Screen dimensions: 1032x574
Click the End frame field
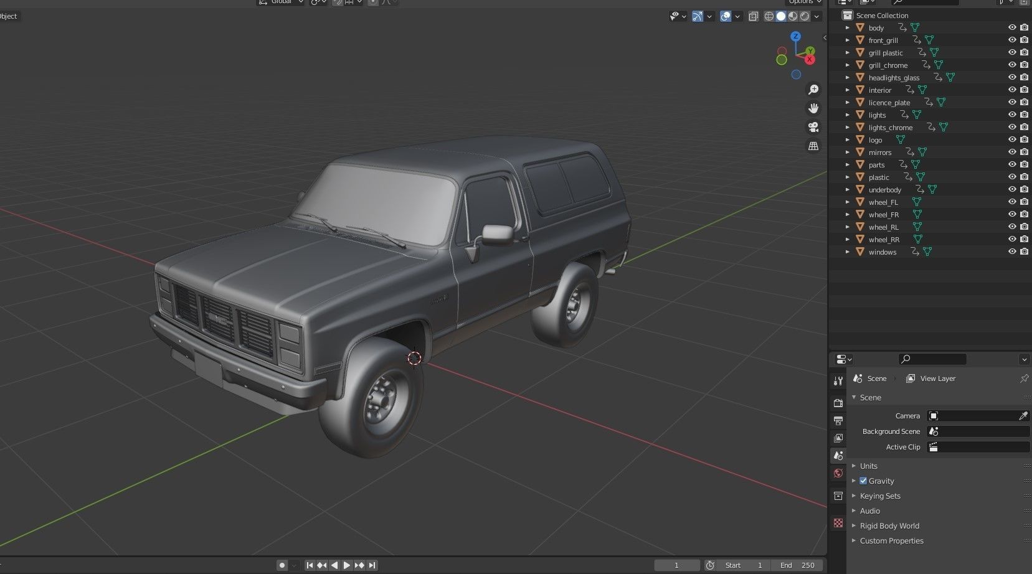point(797,565)
